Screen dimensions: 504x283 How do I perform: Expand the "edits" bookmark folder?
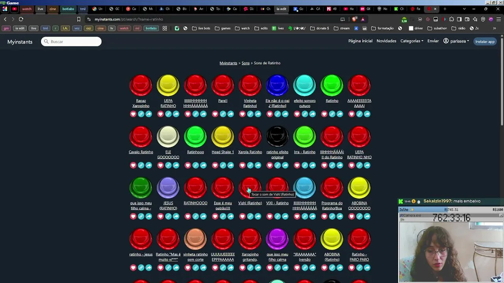coord(261,28)
